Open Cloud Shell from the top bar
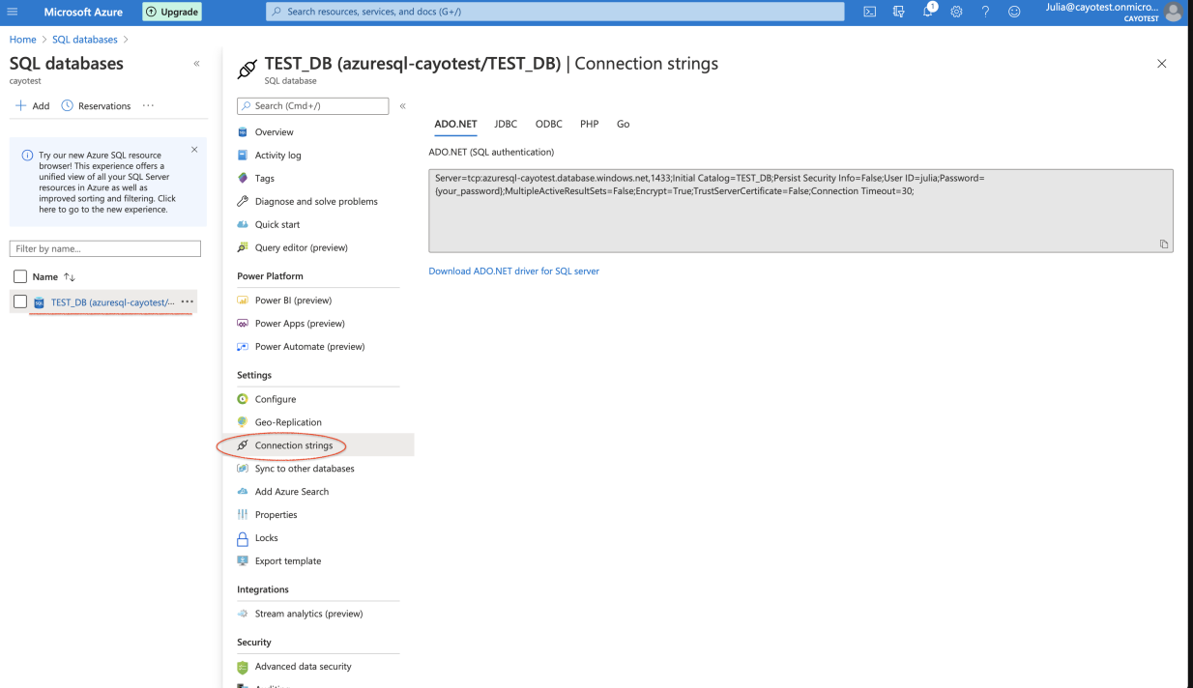 point(869,12)
